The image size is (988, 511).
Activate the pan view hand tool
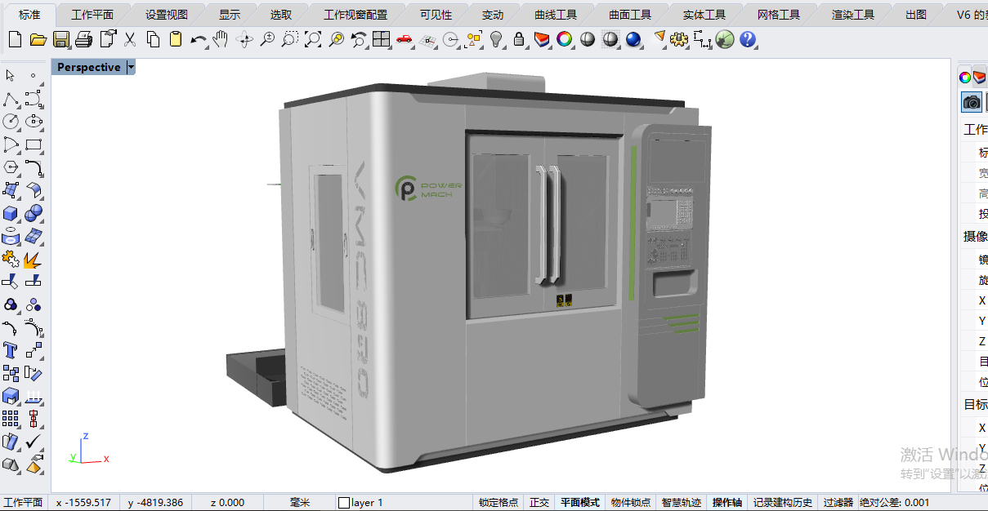pos(220,38)
